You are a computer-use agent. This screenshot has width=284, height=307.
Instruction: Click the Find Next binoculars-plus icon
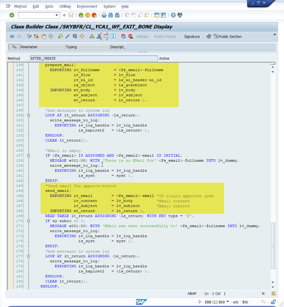[117, 15]
